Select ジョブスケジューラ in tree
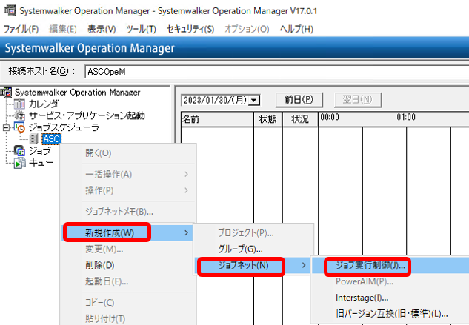This screenshot has width=469, height=325. click(x=64, y=127)
